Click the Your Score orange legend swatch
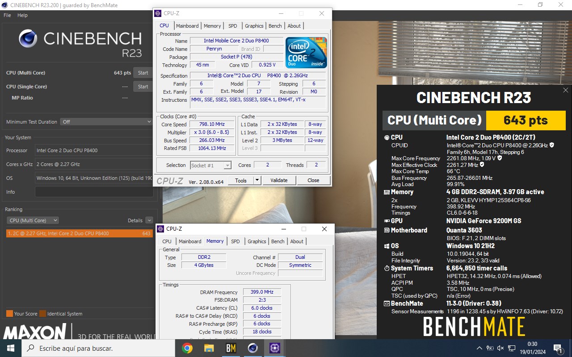The image size is (572, 357). pos(9,313)
